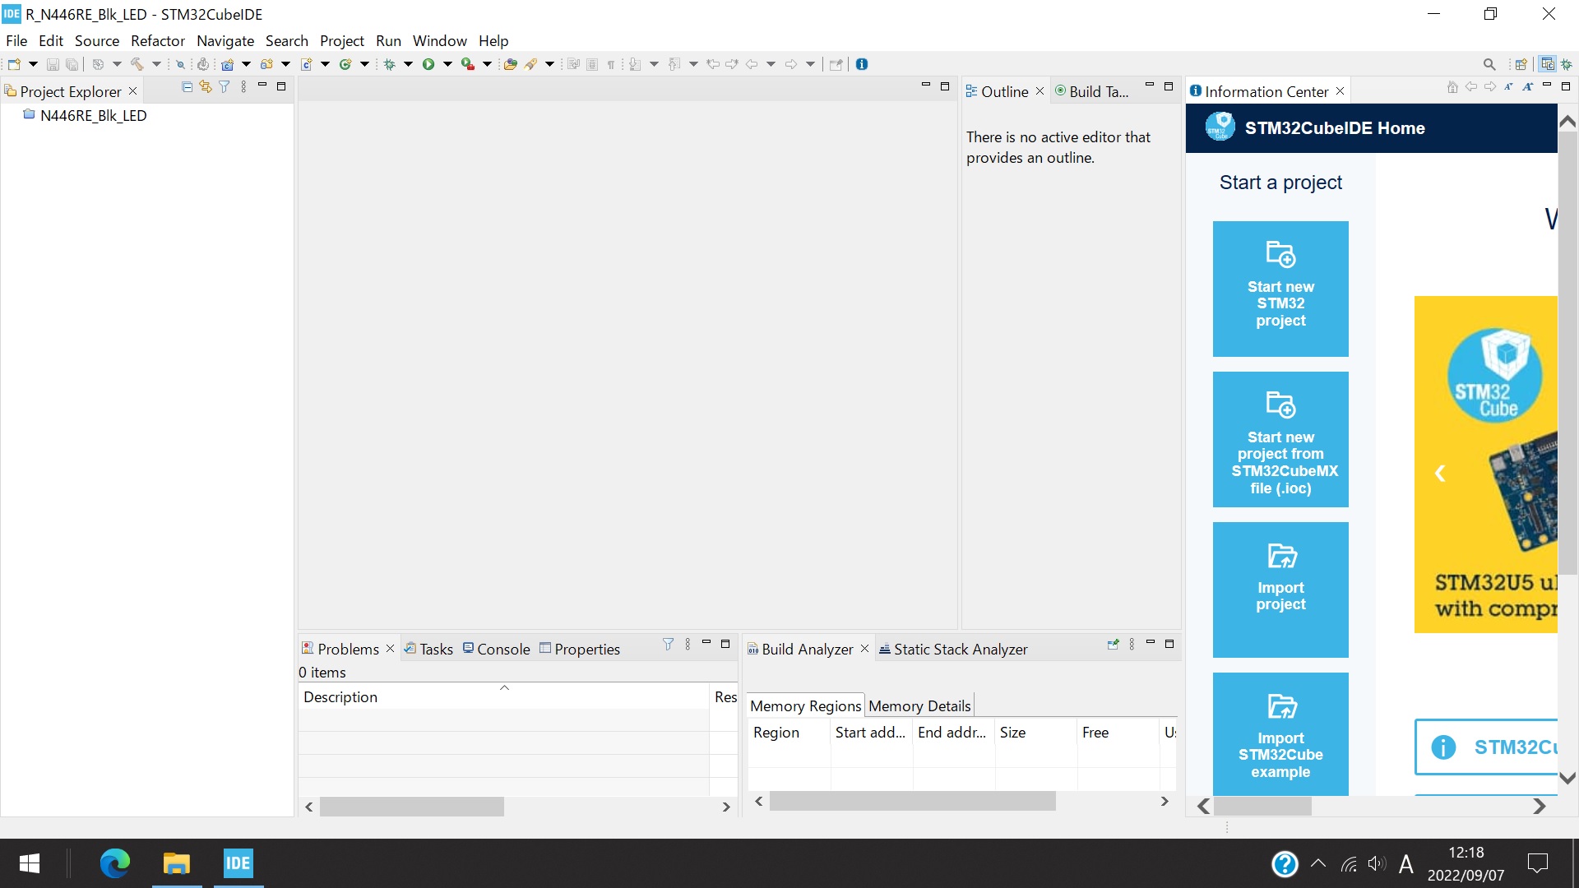Switch to the C/C++ perspective
The width and height of the screenshot is (1579, 888).
[x=1548, y=64]
